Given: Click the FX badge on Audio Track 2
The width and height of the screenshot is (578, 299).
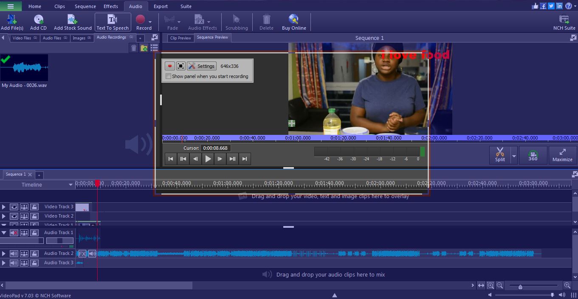Looking at the screenshot, I should click(82, 253).
